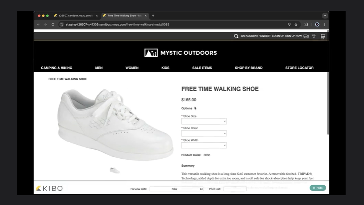Expand the tab search chevron at top right
Viewport: 364px width, 205px height.
tap(325, 16)
